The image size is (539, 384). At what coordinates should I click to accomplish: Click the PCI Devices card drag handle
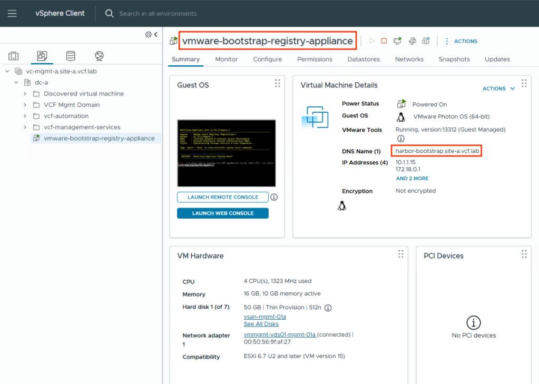click(x=524, y=254)
